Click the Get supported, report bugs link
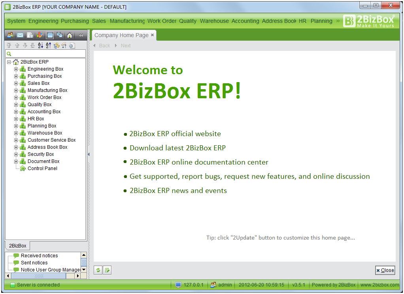Viewport: 404px width, 294px height. pos(250,176)
